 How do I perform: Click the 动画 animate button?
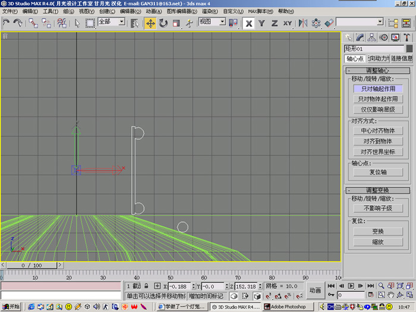click(315, 291)
